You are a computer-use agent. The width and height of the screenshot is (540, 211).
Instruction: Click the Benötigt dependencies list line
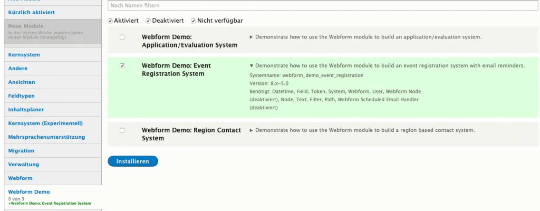pyautogui.click(x=335, y=100)
